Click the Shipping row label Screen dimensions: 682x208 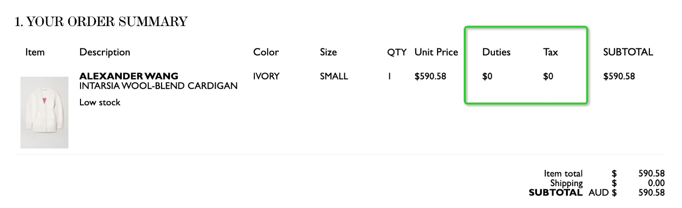pos(566,183)
